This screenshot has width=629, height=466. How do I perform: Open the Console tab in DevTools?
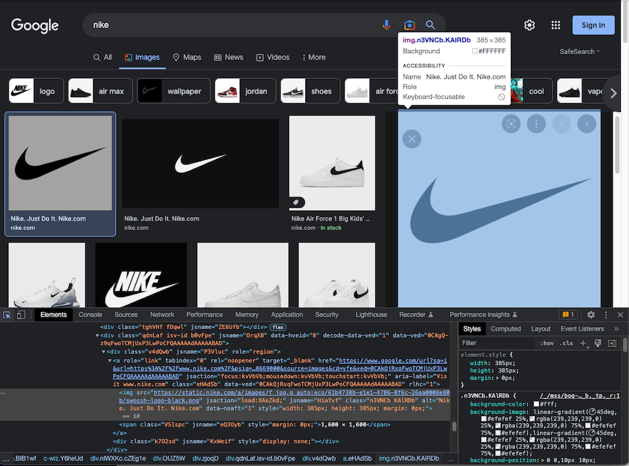(90, 315)
